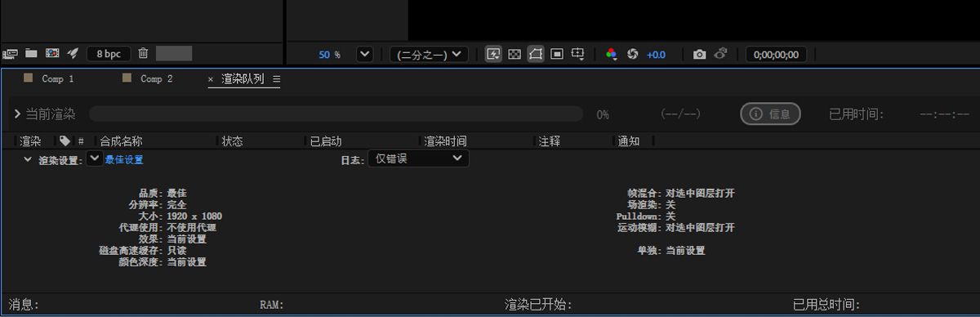The width and height of the screenshot is (980, 317).
Task: Open the (二分之一) resolution dropdown
Action: 429,55
